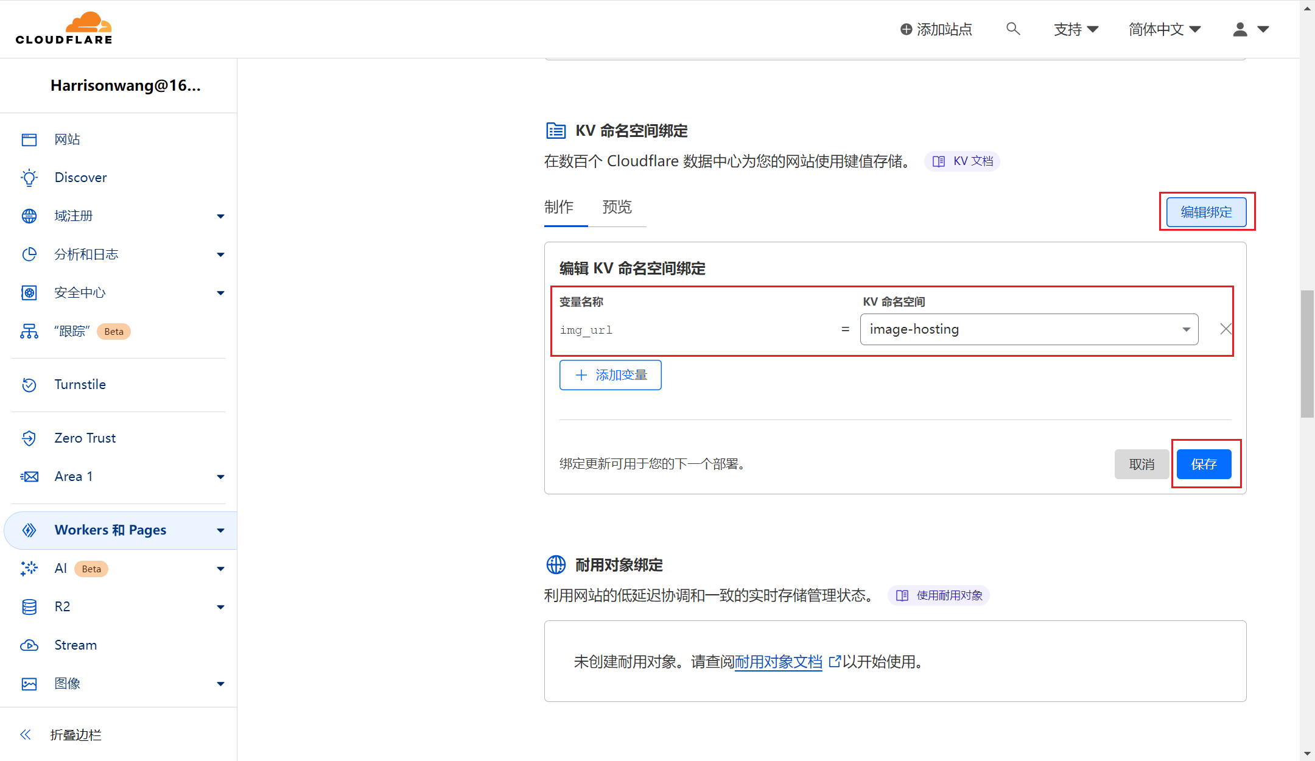Click the Discover lightbulb icon in sidebar

29,177
